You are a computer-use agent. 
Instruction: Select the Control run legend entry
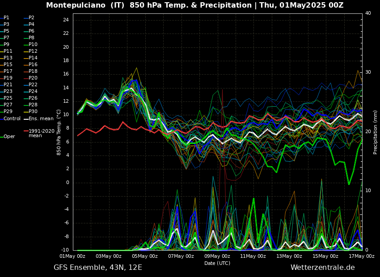(x=12, y=119)
